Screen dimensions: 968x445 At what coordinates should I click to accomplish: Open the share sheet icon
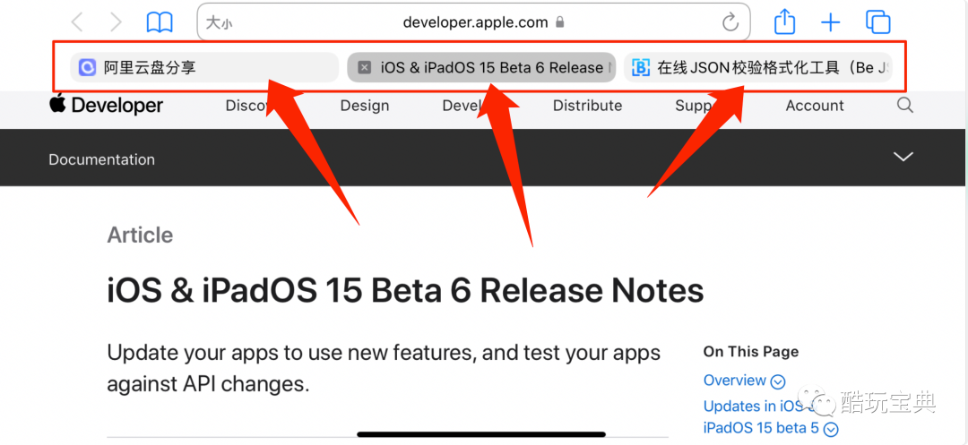click(784, 22)
